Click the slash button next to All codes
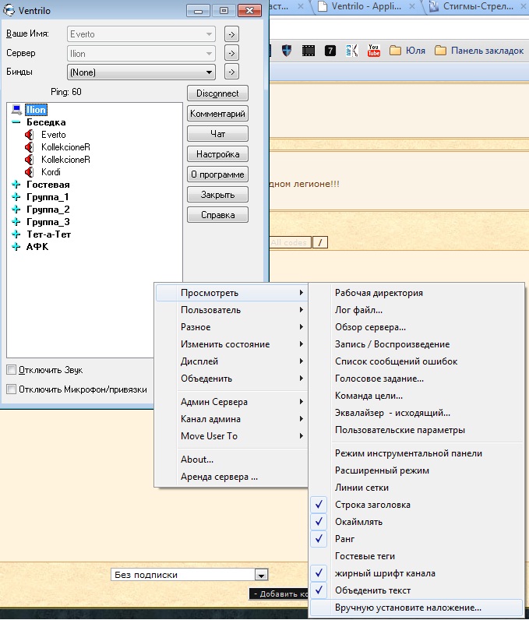The image size is (529, 620). pos(320,242)
